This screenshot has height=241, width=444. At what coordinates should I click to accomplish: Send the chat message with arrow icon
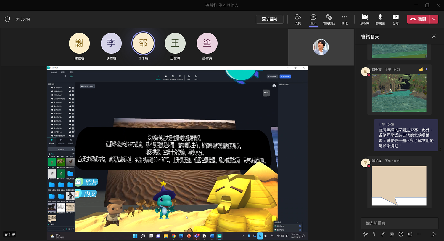click(434, 234)
